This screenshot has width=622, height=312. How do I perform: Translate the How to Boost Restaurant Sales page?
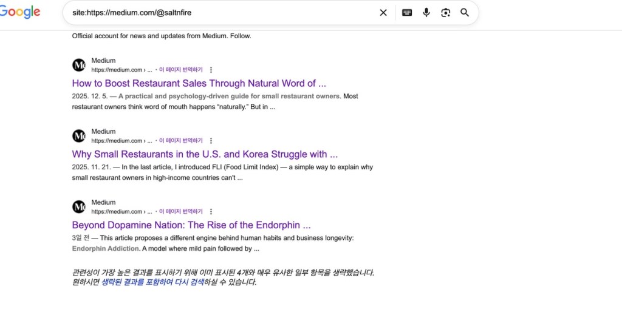point(181,70)
